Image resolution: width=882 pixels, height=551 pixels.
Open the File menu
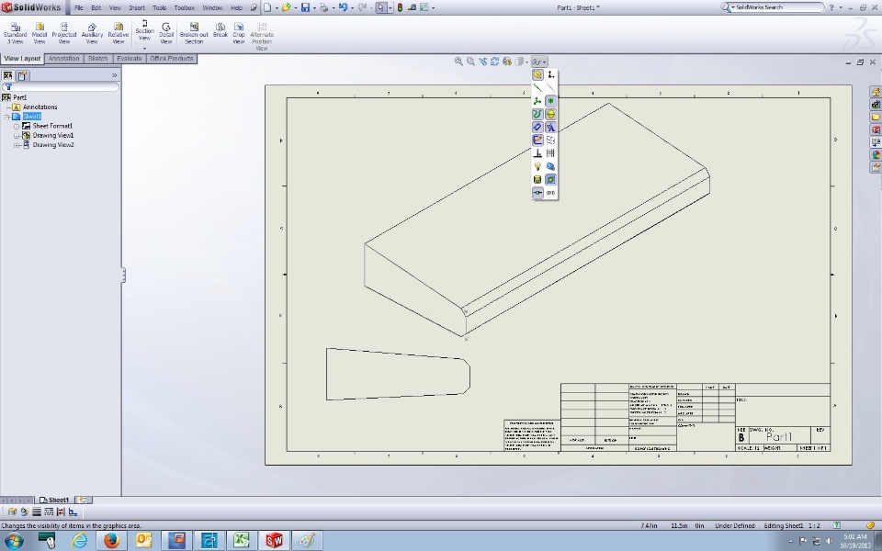pos(79,8)
